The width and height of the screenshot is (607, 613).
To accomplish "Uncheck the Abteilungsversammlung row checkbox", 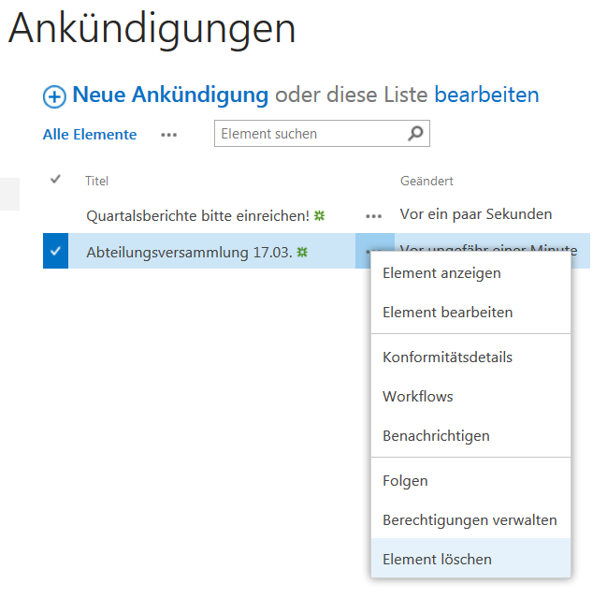I will coord(55,251).
